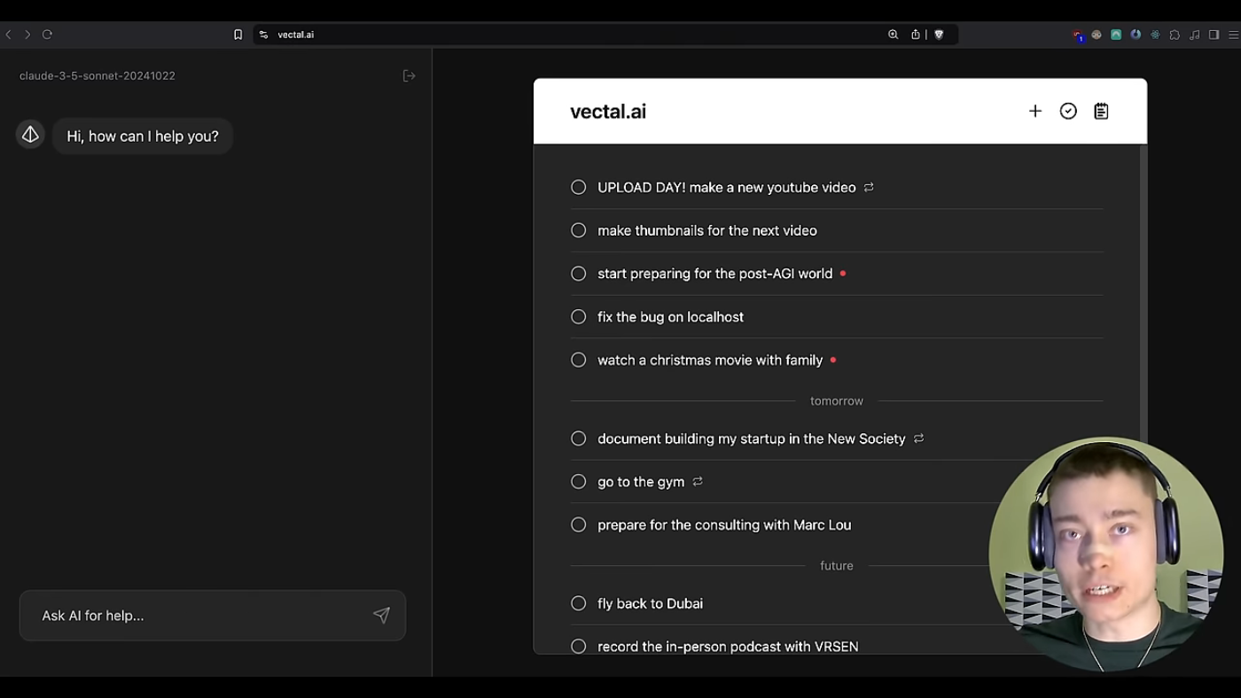This screenshot has width=1241, height=698.
Task: Click watch a christmas movie with family text
Action: pyautogui.click(x=710, y=360)
